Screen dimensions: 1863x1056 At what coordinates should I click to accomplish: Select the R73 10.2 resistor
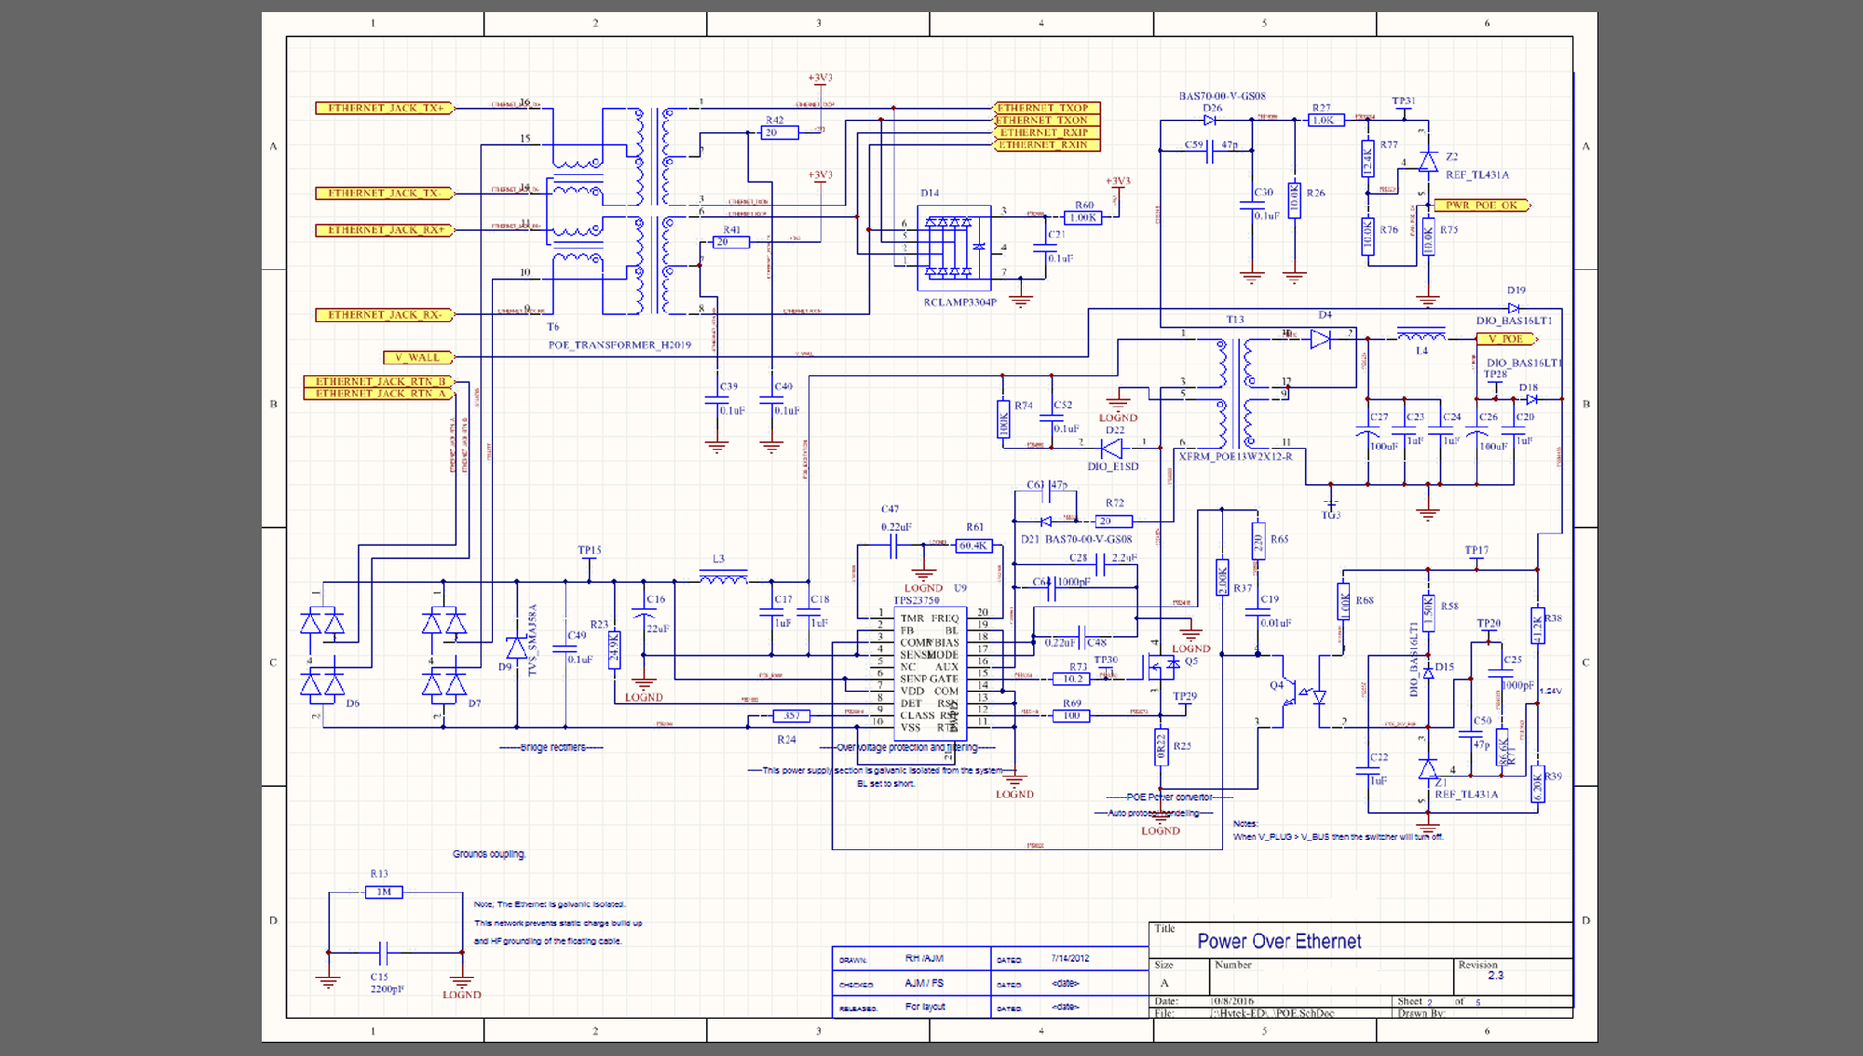1071,679
